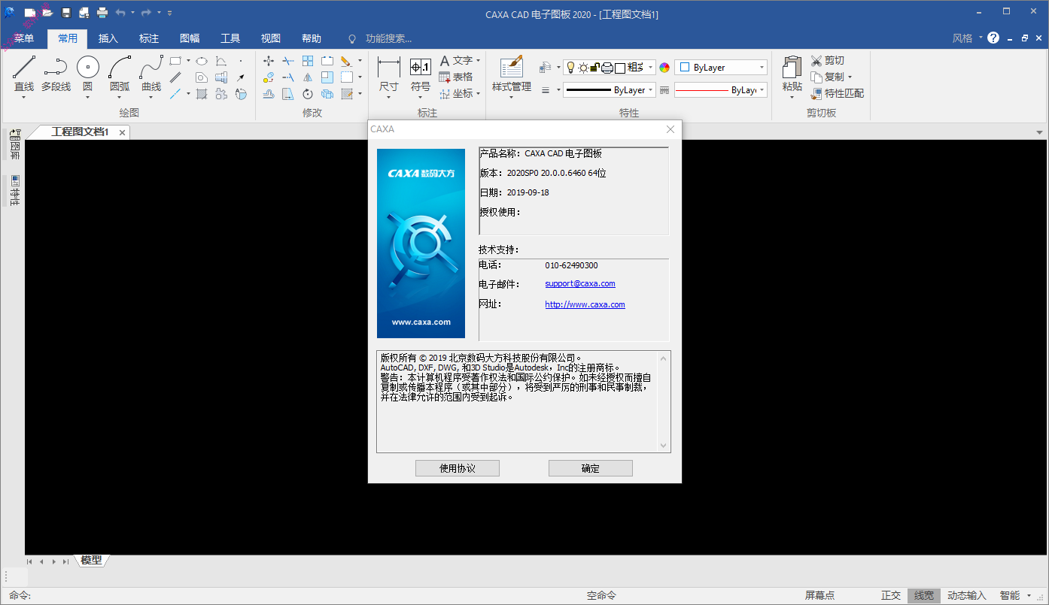Open the support@caxa.com email link

[x=580, y=284]
